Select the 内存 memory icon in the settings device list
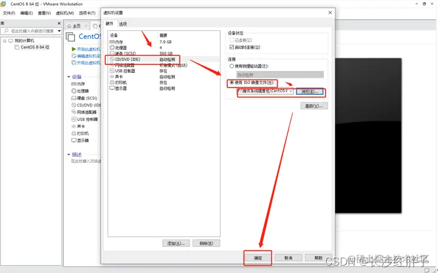 tap(112, 42)
